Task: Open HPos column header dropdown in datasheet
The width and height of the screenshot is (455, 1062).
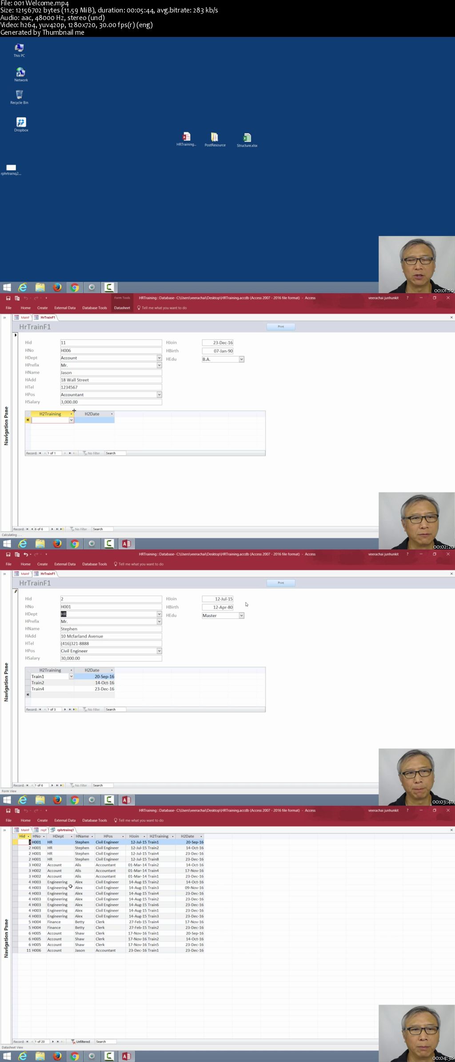Action: coord(123,836)
